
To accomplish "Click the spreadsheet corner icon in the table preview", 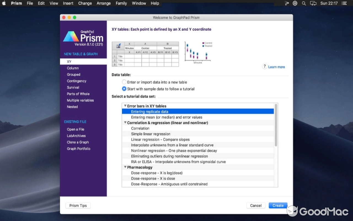I will click(x=118, y=46).
